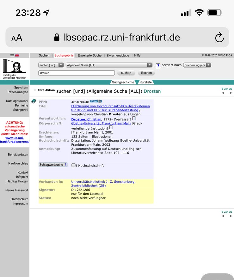Open Fernleihe in the sidebar

click(22, 105)
